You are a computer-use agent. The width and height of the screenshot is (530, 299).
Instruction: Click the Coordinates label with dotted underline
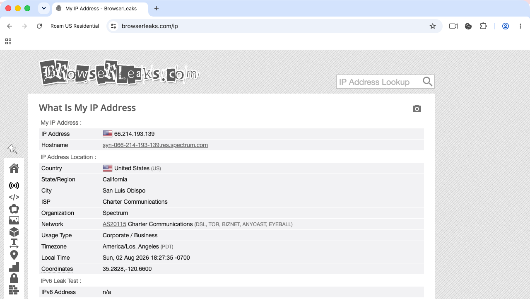point(57,269)
